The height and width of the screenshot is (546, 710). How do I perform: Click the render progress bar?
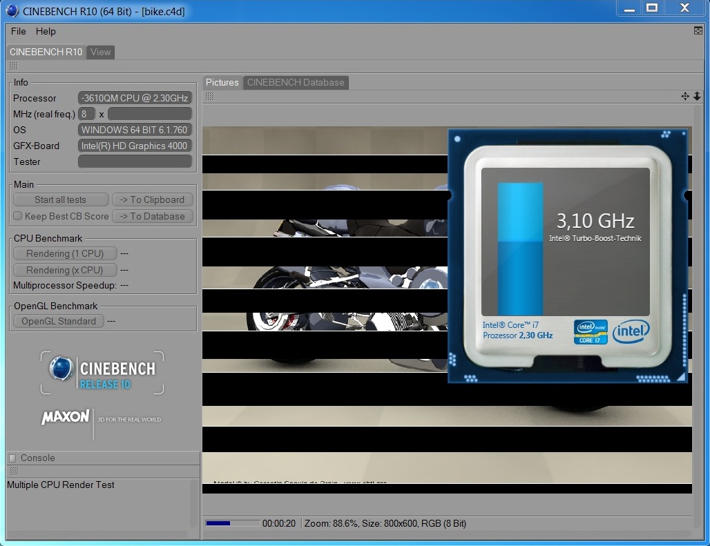point(233,523)
